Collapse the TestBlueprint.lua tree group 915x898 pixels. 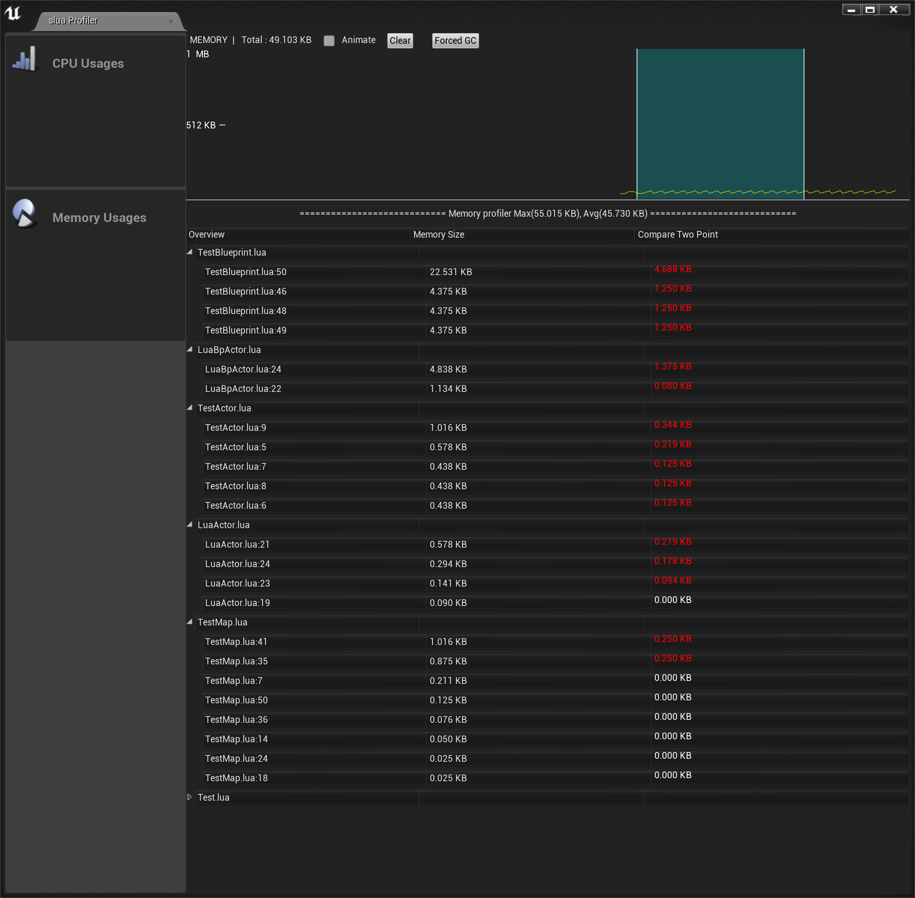189,252
